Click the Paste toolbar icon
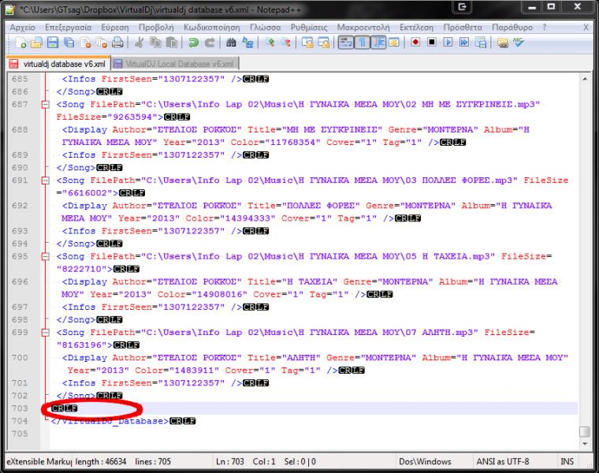 (x=172, y=43)
